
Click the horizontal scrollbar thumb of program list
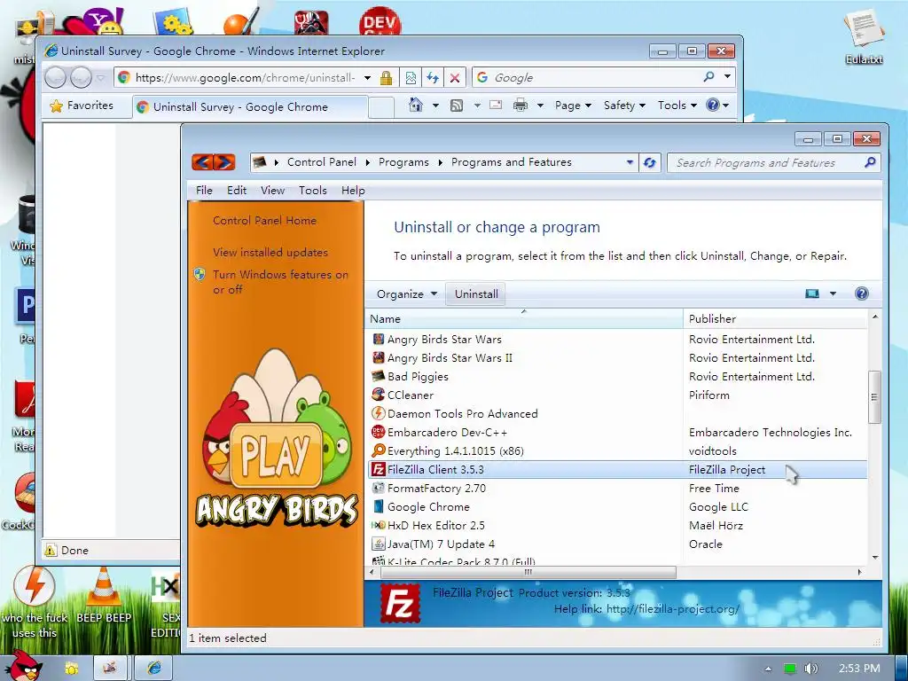point(528,572)
